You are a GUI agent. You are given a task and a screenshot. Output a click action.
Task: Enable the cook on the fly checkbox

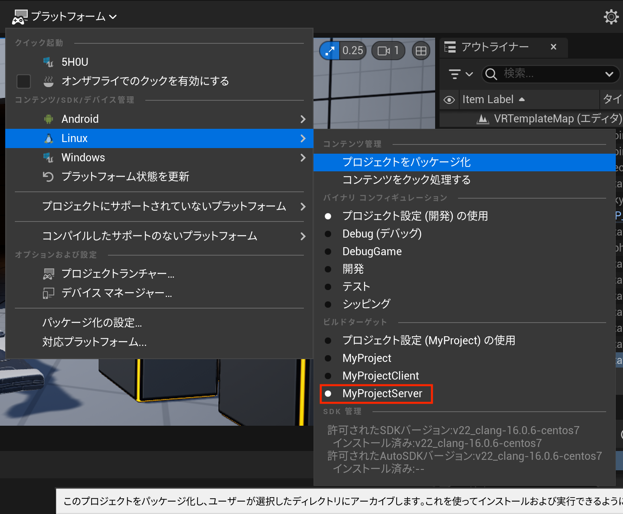click(24, 81)
